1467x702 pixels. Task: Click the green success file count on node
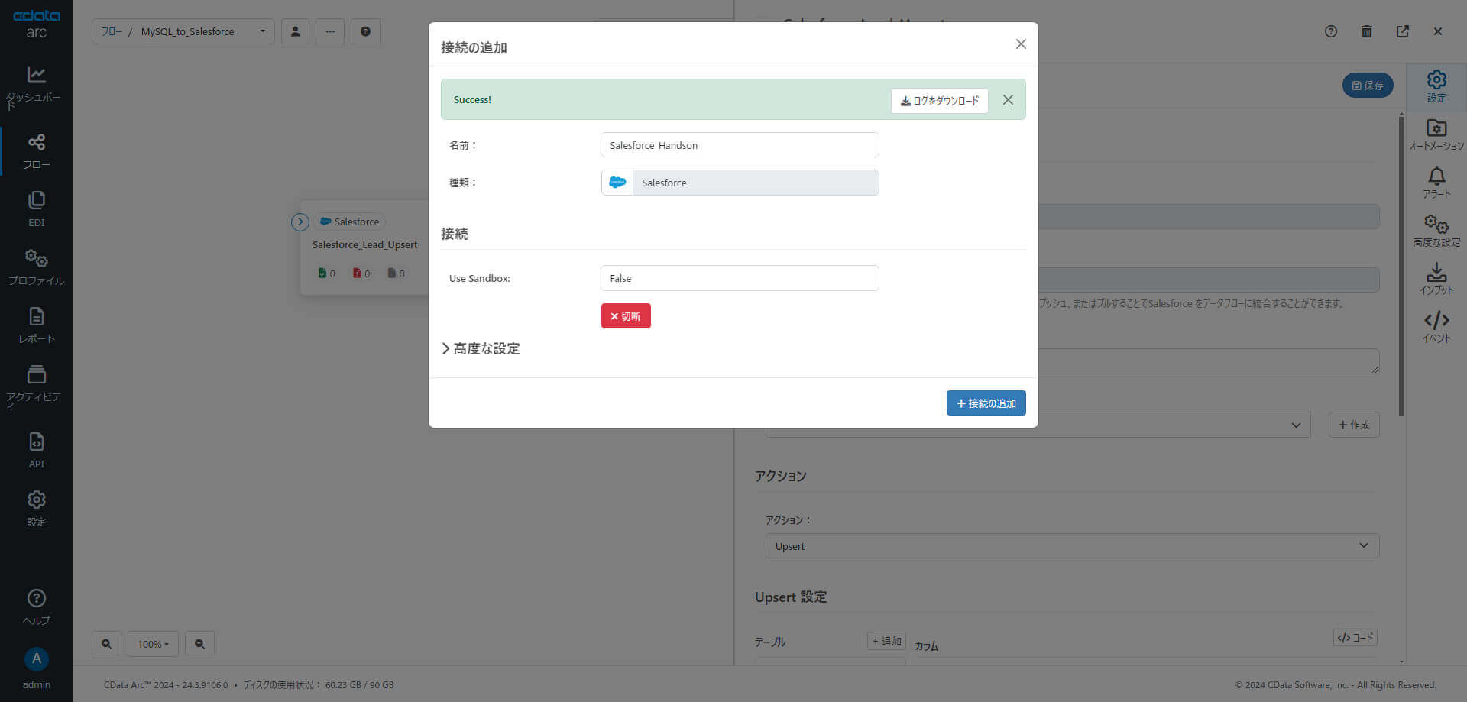[x=326, y=273]
